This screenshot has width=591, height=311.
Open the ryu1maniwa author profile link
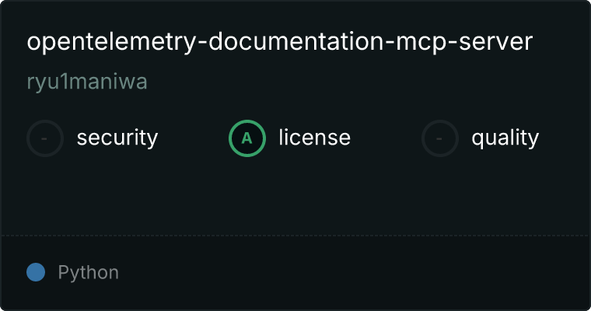[x=87, y=82]
